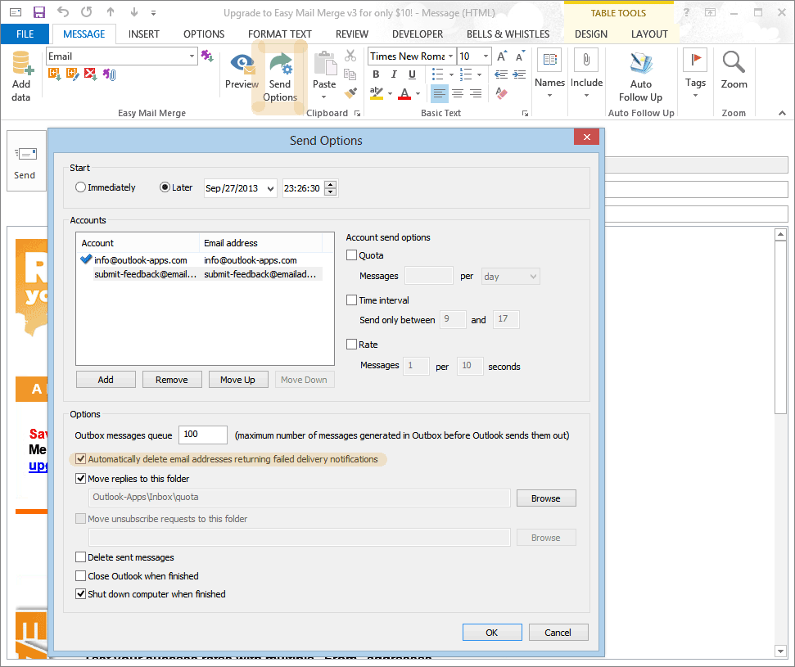The height and width of the screenshot is (667, 795).
Task: Enable the Rate checkbox
Action: point(351,345)
